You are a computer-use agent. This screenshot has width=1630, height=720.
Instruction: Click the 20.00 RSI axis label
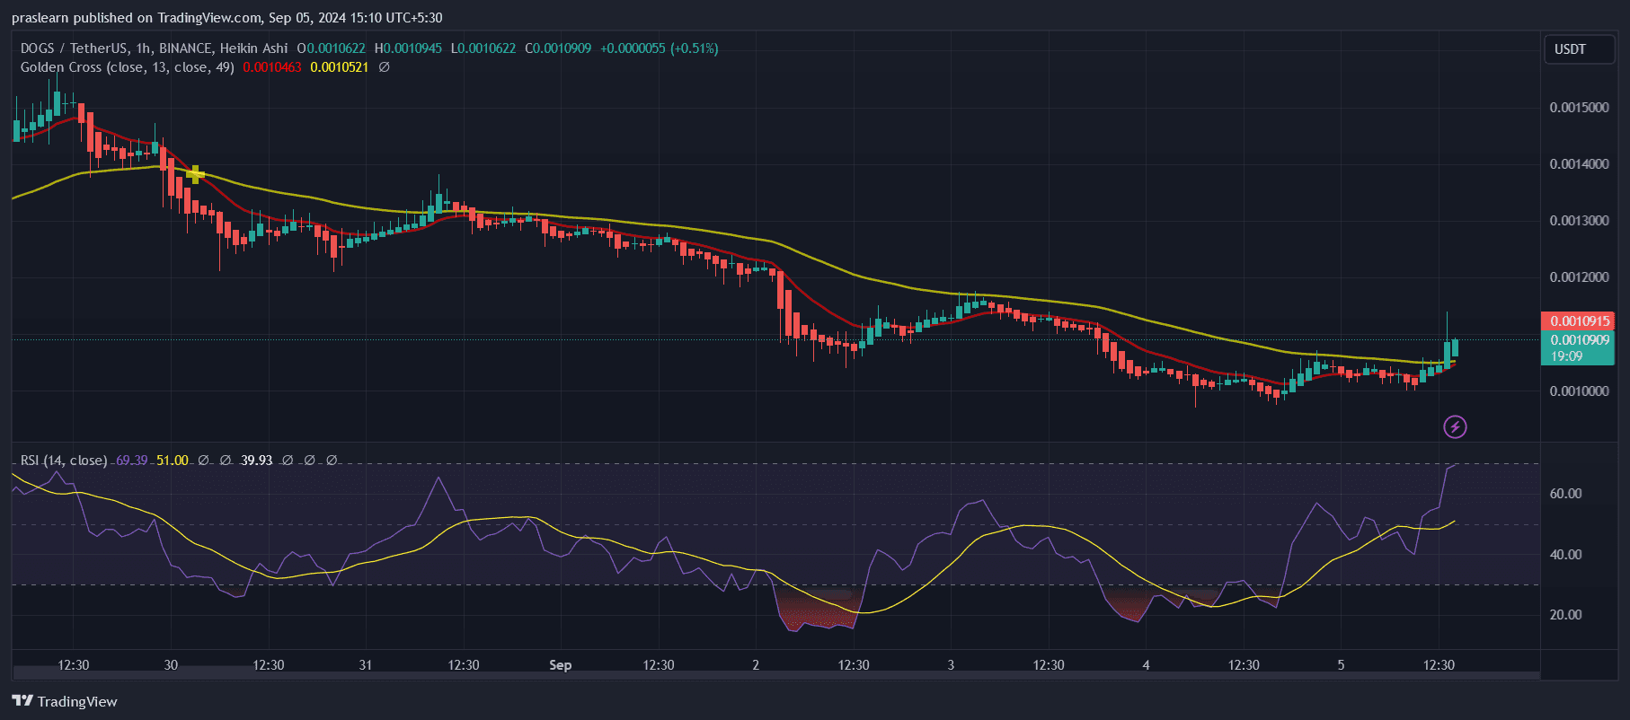pos(1565,615)
